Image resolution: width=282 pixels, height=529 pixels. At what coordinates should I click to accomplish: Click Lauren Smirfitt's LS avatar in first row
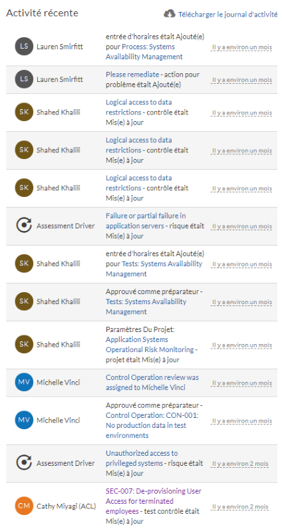click(x=24, y=47)
